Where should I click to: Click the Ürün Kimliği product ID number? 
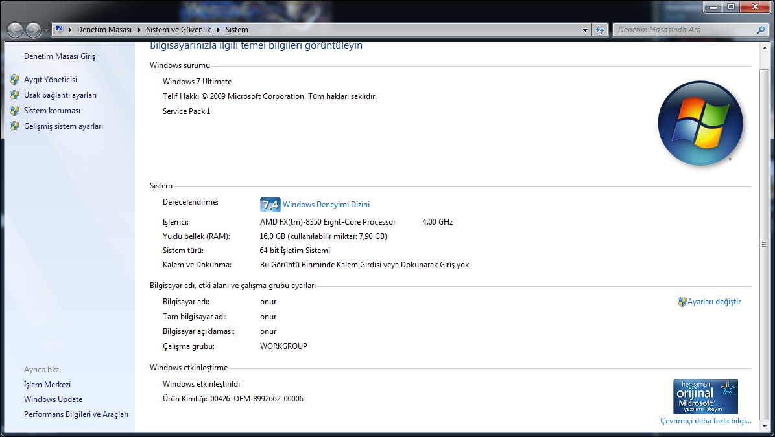click(257, 399)
